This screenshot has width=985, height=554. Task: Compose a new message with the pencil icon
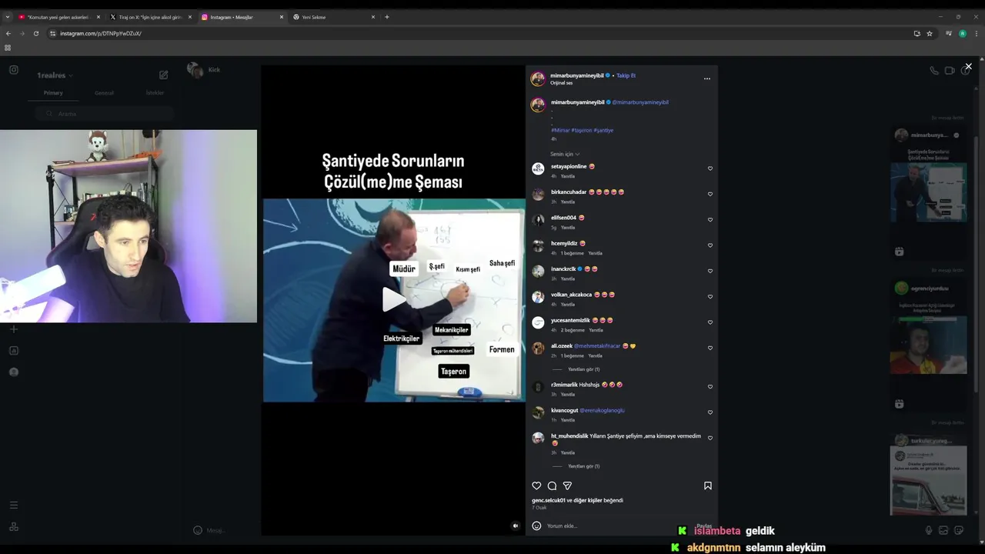tap(163, 75)
